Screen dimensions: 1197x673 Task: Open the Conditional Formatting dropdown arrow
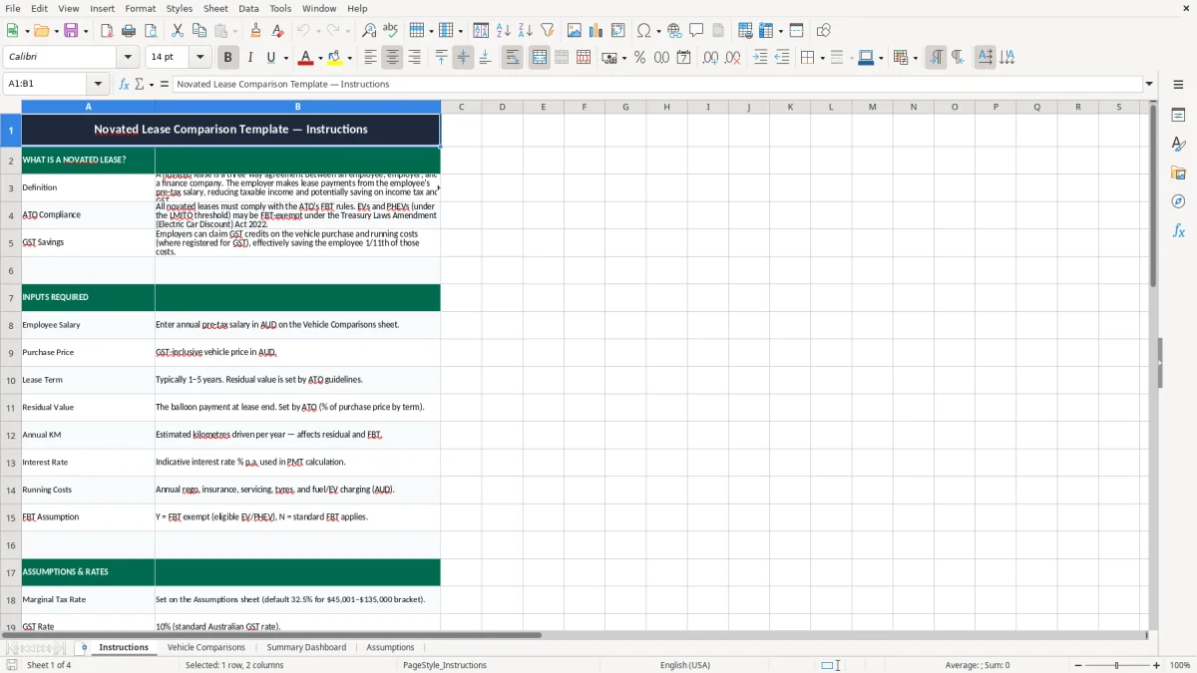click(915, 58)
